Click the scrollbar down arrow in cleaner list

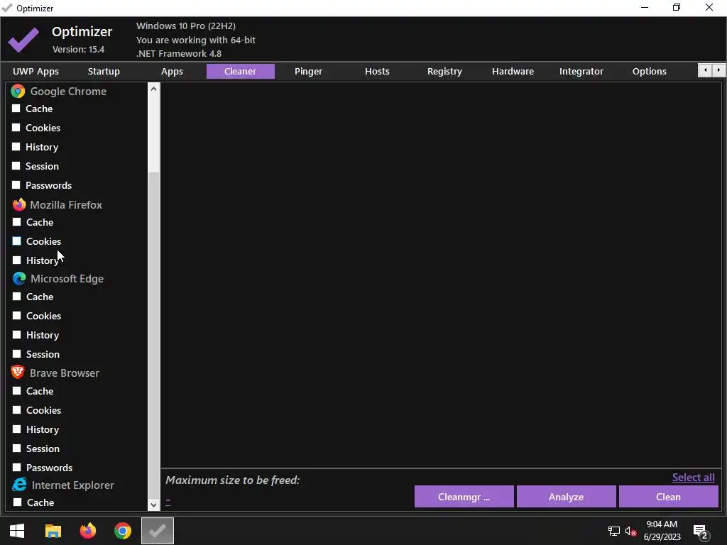[153, 505]
